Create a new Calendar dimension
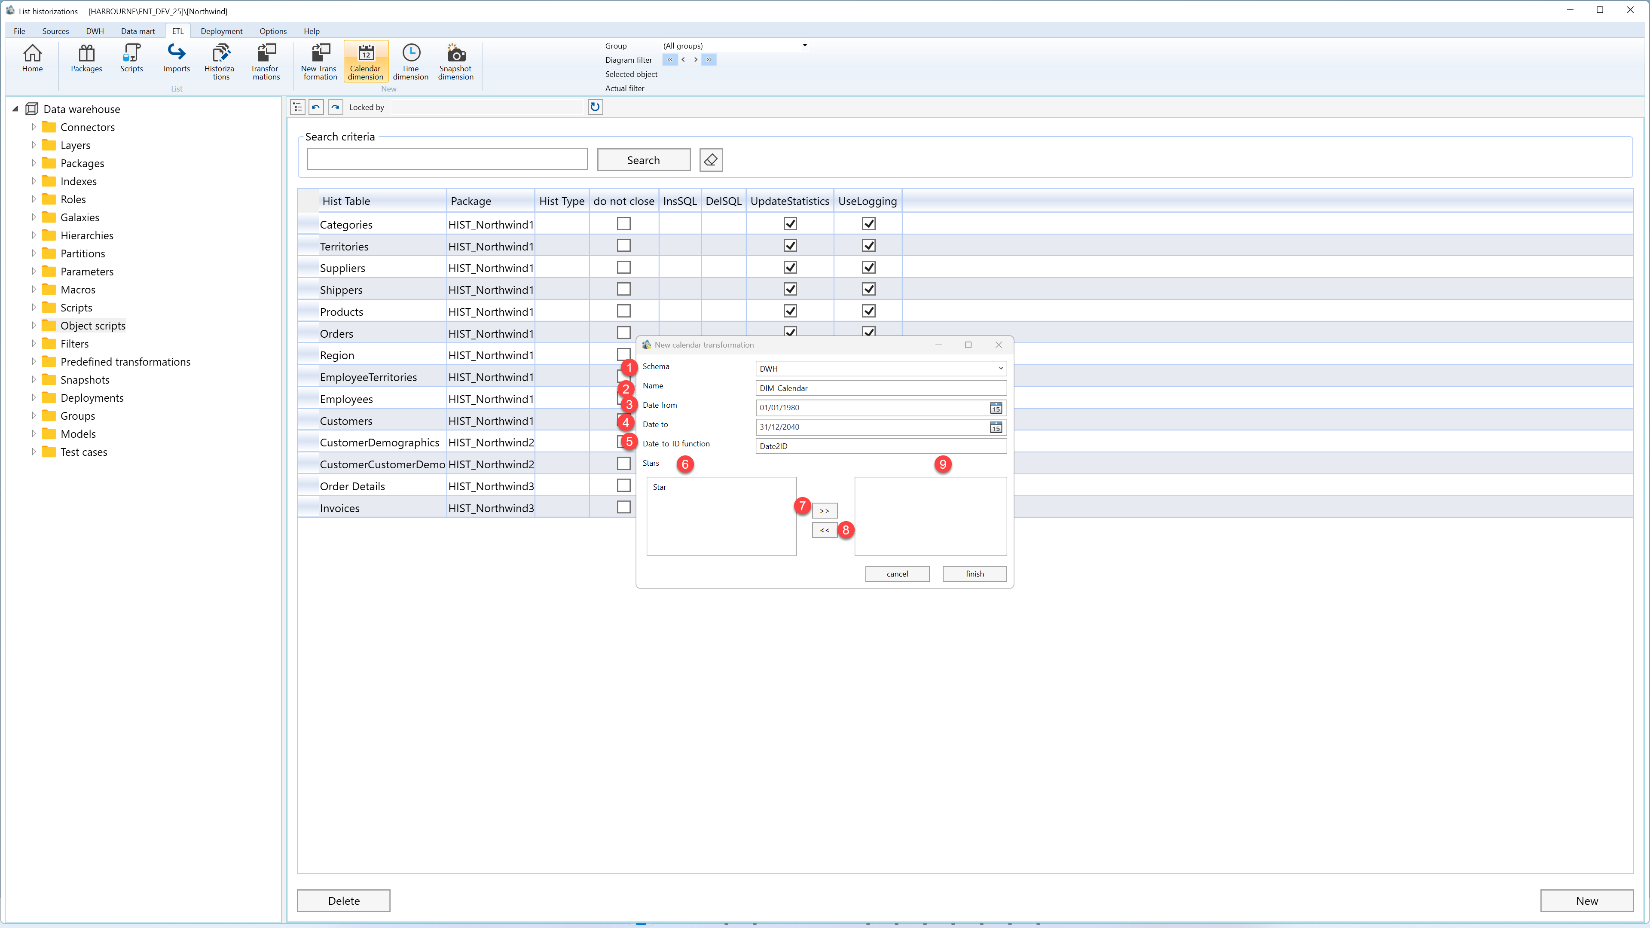1650x928 pixels. click(x=366, y=61)
